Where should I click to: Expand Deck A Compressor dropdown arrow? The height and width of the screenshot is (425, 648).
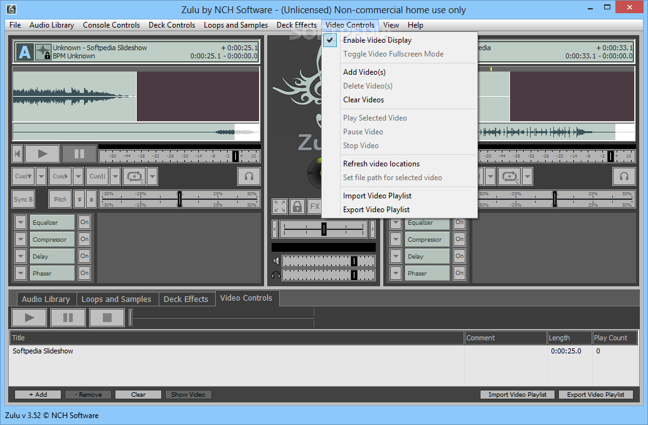21,239
